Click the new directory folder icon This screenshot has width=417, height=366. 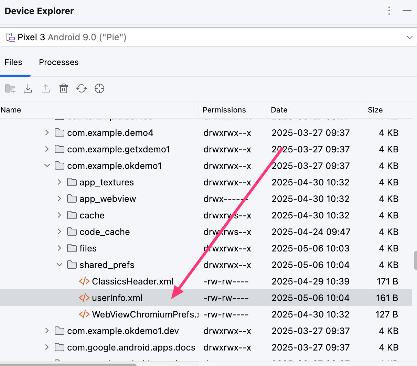point(10,89)
